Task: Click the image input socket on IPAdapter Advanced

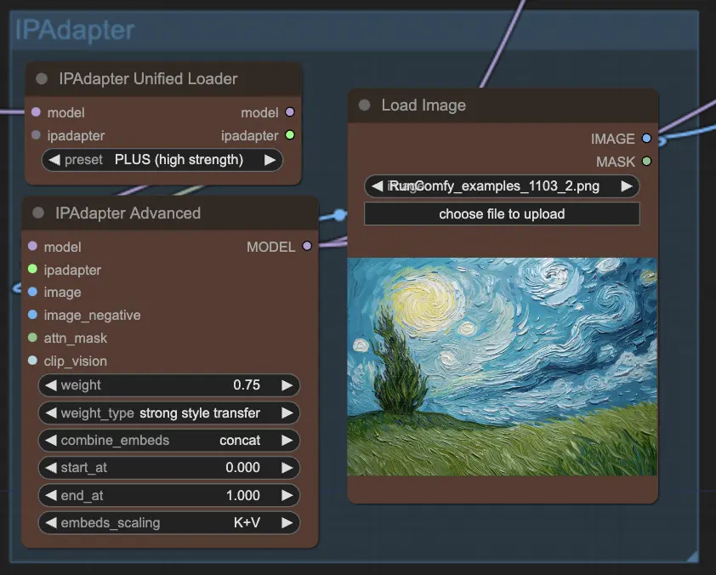Action: (x=32, y=292)
